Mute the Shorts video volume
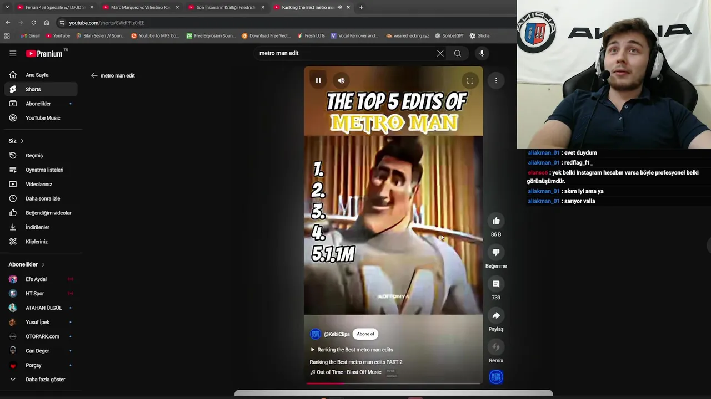 tap(341, 80)
